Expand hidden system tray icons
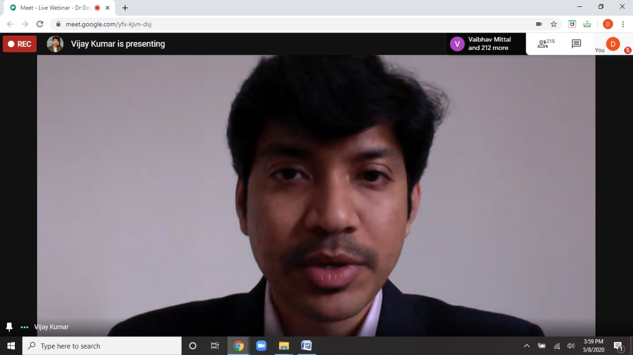Image resolution: width=633 pixels, height=355 pixels. click(x=527, y=346)
